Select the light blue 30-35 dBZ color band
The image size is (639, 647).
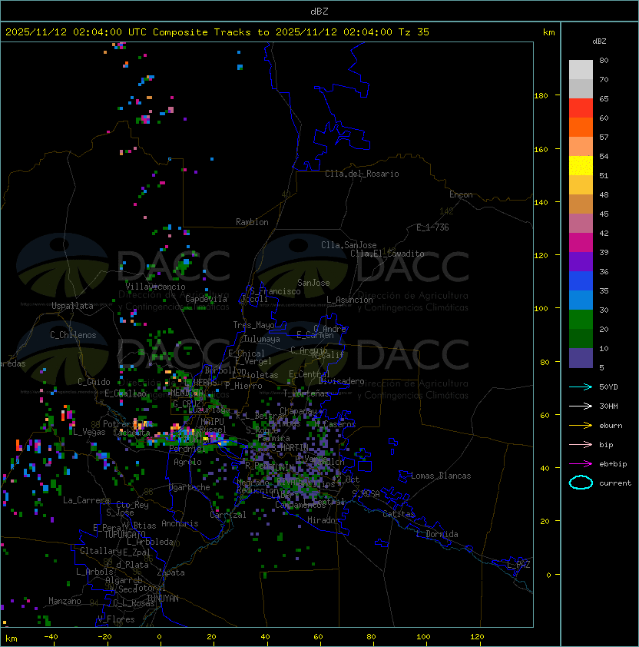(581, 300)
